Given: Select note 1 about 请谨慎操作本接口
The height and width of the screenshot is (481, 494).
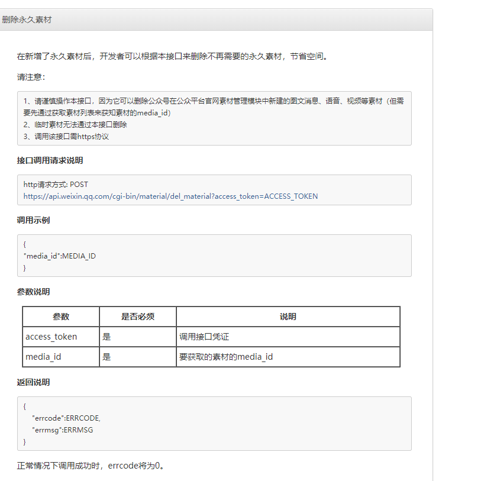Looking at the screenshot, I should (x=214, y=106).
